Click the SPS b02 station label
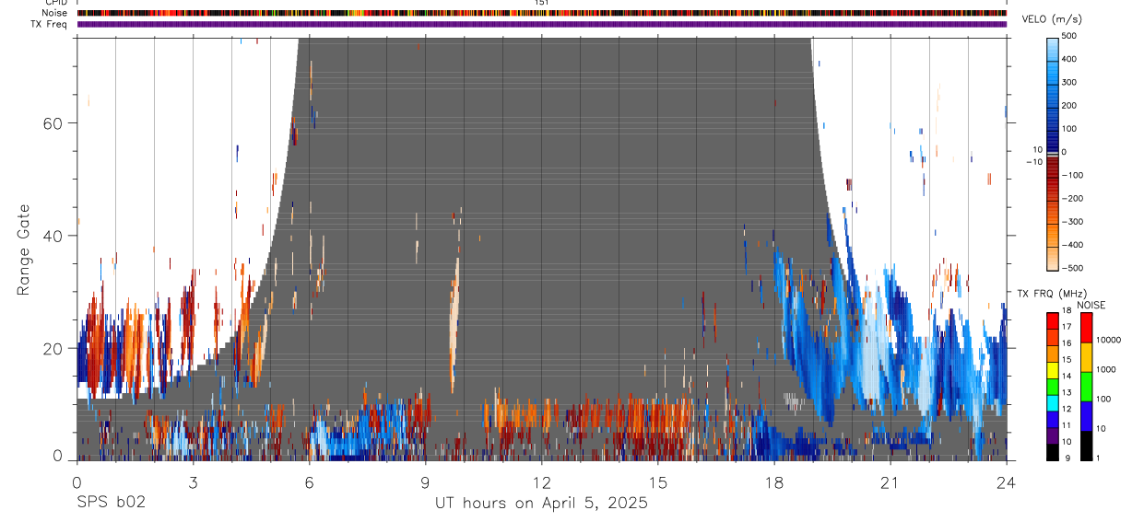Viewport: 1132px width, 522px height. [x=111, y=503]
